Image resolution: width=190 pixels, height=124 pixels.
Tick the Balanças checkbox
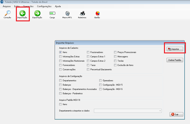point(60,85)
